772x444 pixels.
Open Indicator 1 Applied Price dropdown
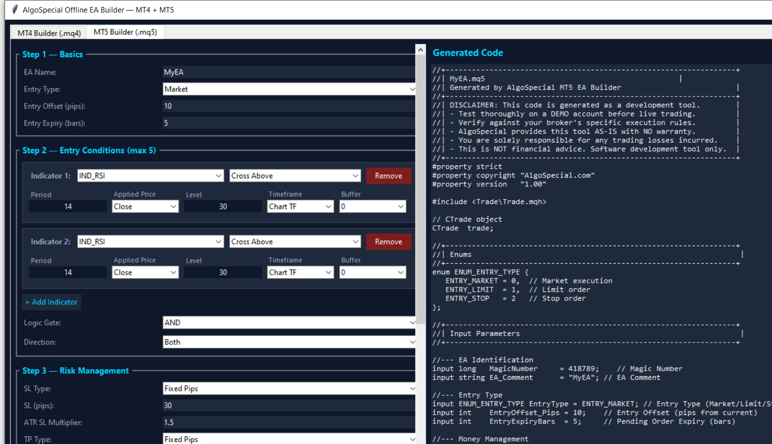pos(145,206)
